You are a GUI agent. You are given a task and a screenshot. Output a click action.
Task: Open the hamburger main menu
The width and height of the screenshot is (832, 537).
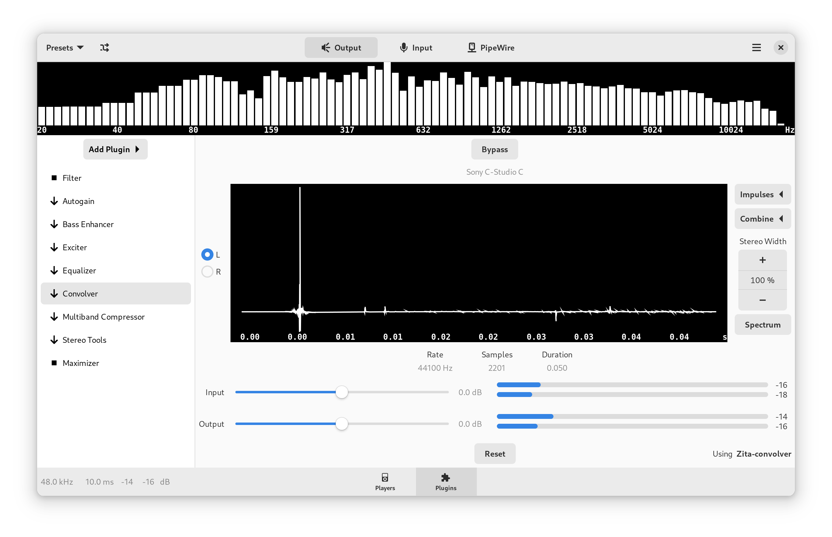pyautogui.click(x=756, y=47)
